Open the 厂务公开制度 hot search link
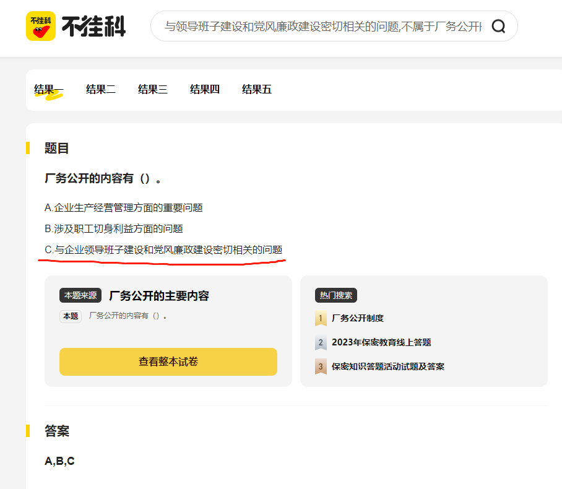The width and height of the screenshot is (562, 489). [357, 318]
